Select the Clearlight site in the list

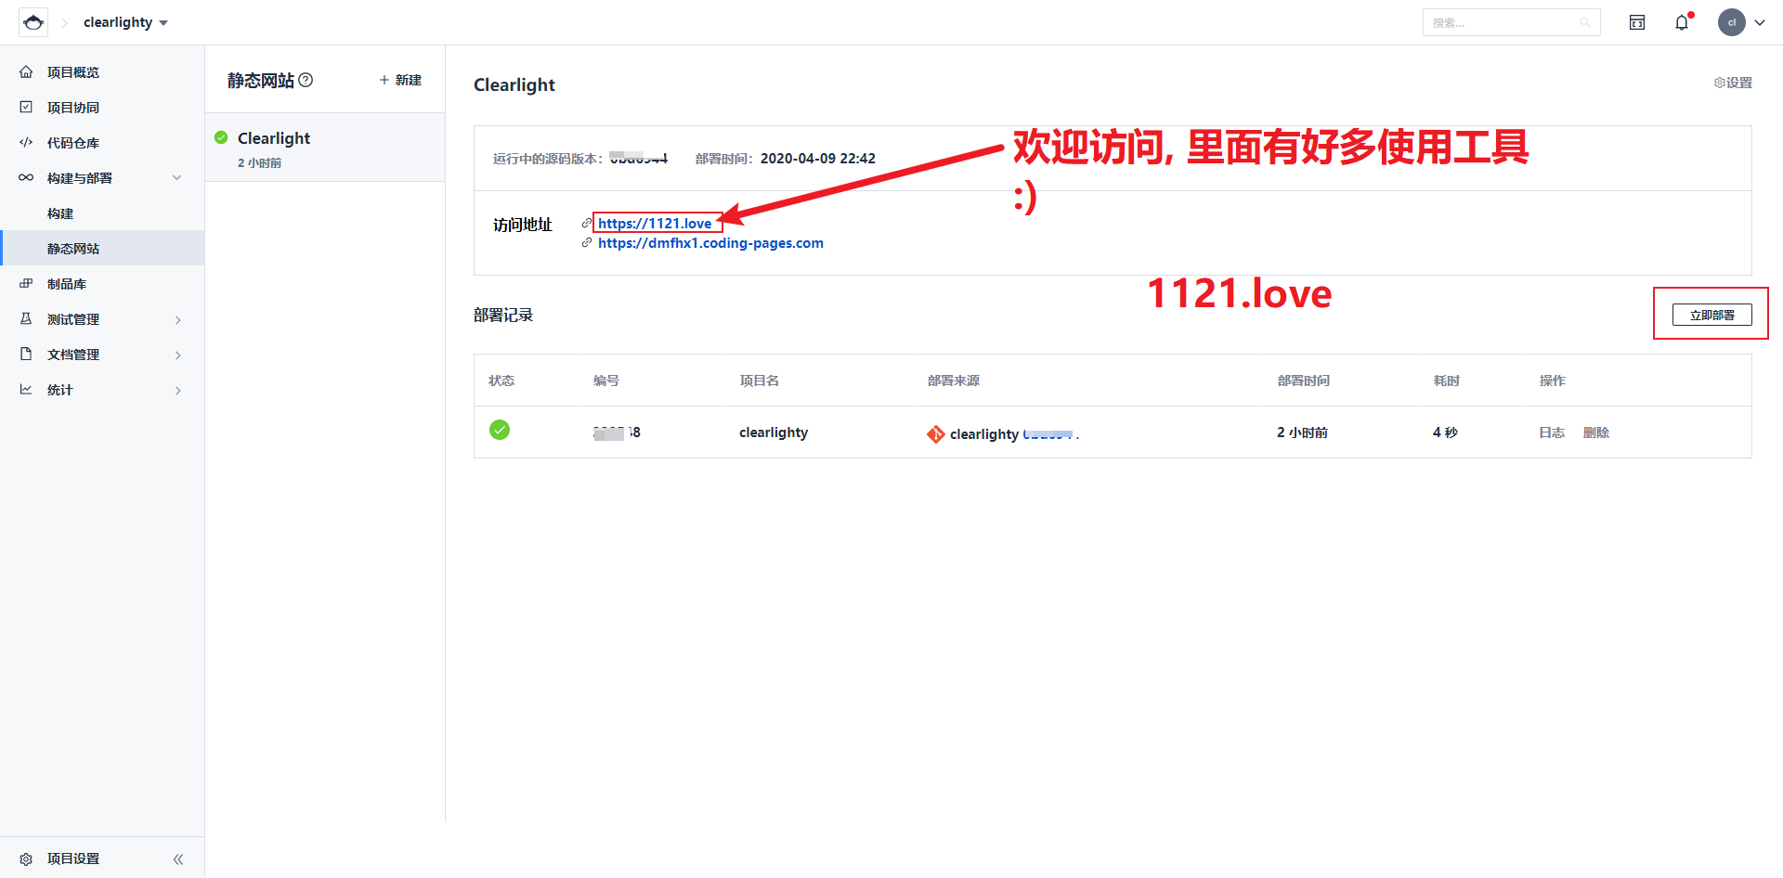tap(325, 148)
